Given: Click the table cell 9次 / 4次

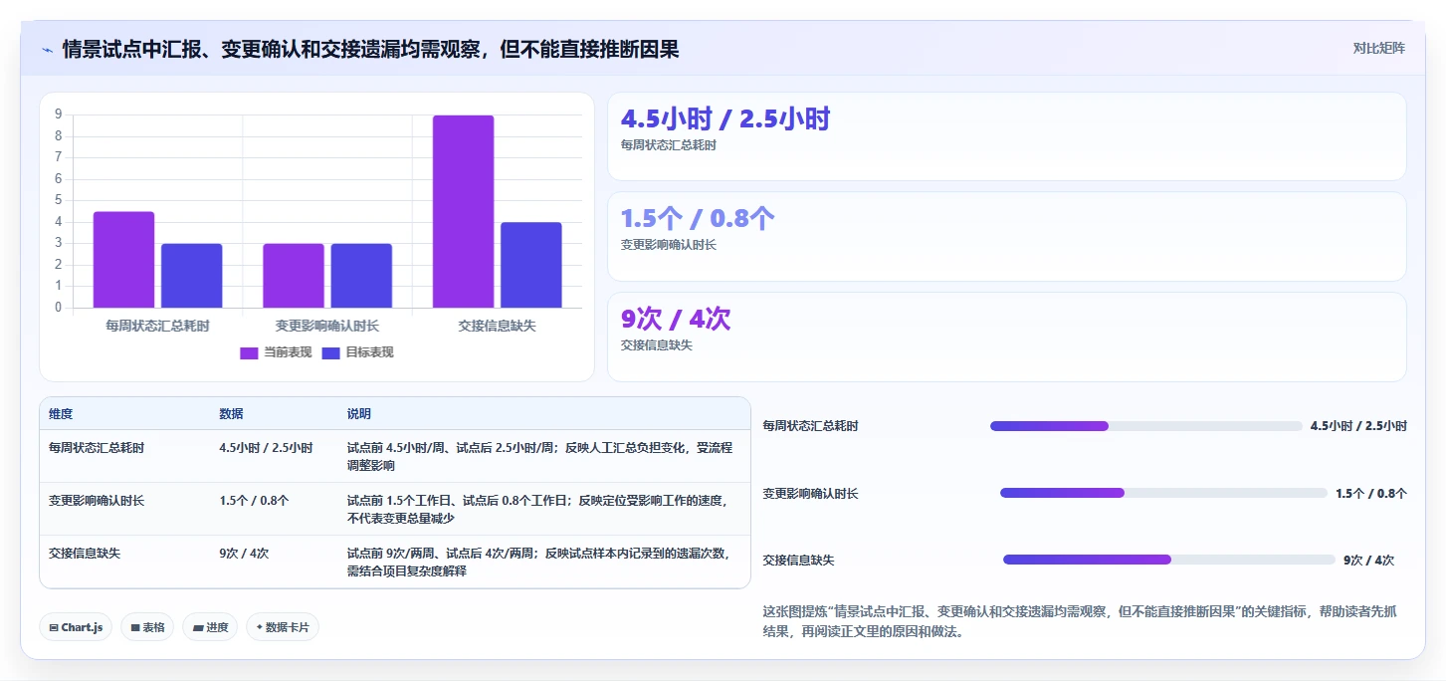Looking at the screenshot, I should 244,554.
